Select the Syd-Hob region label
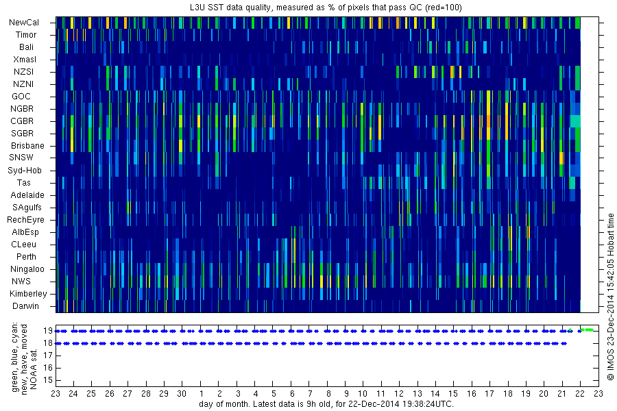This screenshot has height=411, width=617. (25, 171)
